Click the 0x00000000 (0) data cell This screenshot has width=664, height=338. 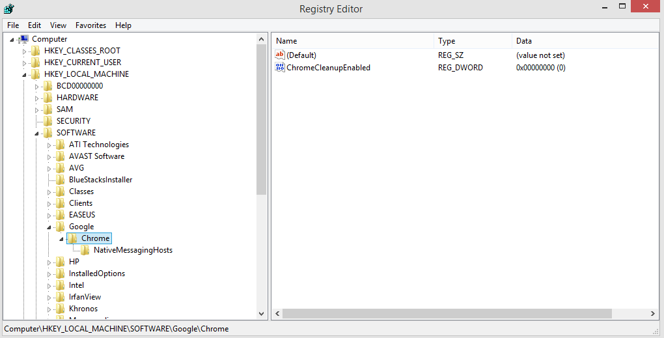(x=541, y=67)
